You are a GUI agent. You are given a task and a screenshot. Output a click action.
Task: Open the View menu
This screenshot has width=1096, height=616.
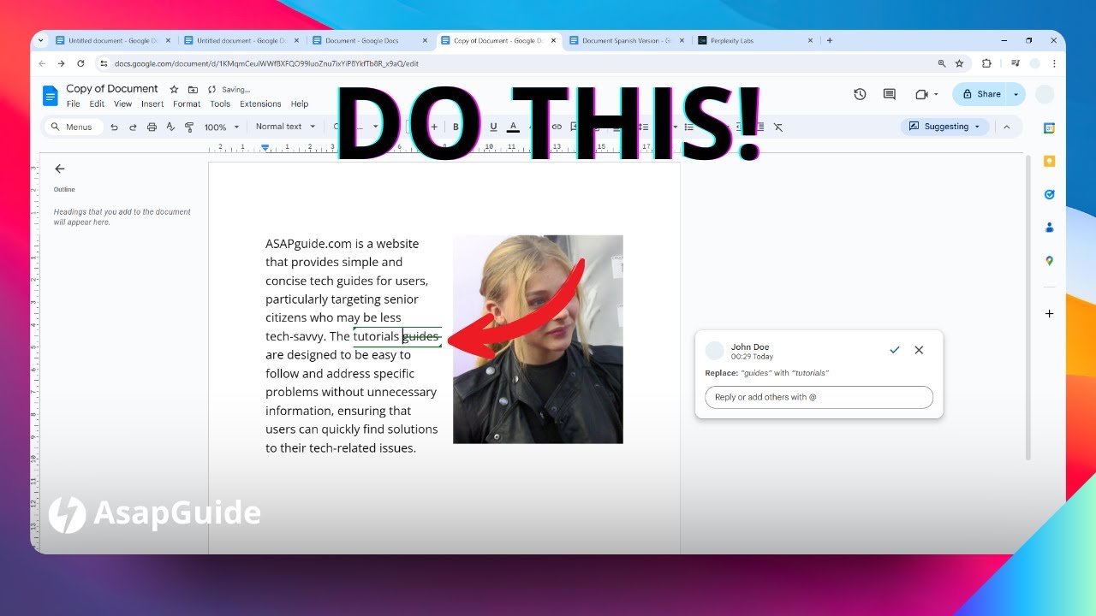(123, 104)
